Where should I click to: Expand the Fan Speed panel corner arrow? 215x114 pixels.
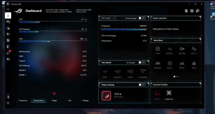148,61
